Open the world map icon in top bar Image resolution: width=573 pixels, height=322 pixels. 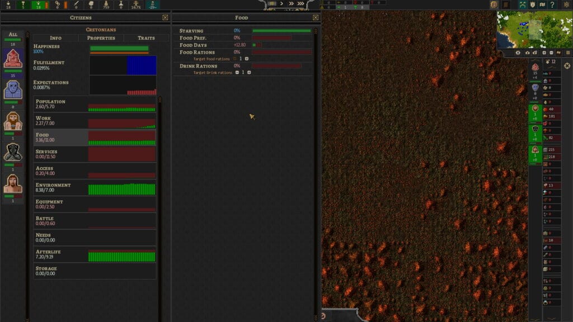[542, 4]
